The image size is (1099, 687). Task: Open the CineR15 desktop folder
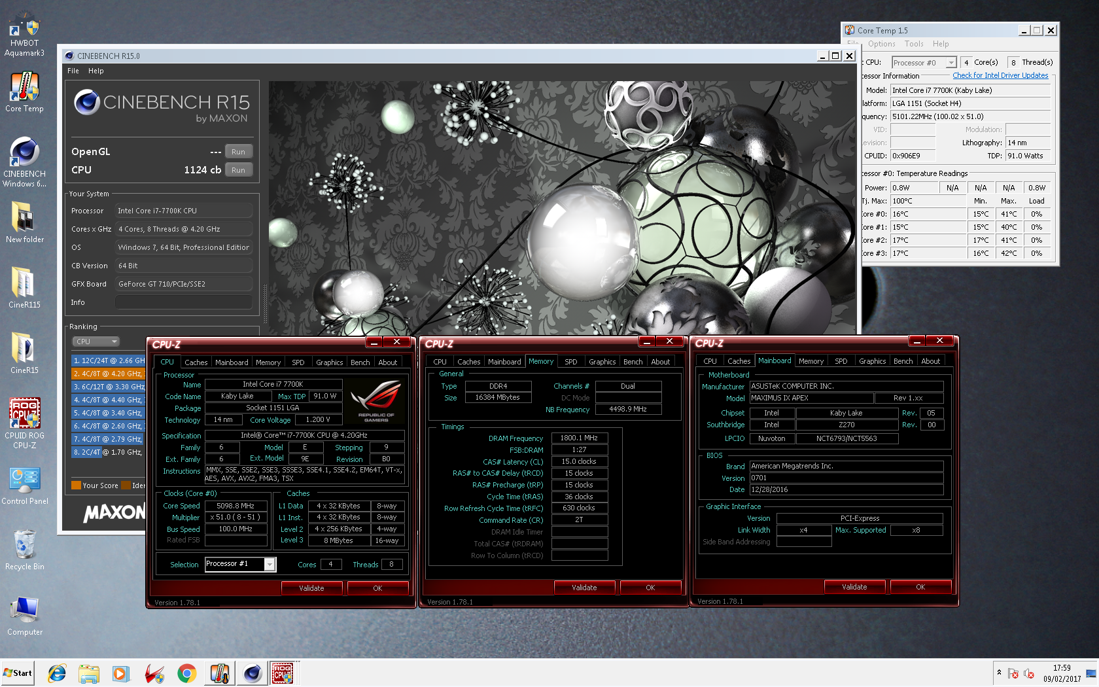pos(24,353)
